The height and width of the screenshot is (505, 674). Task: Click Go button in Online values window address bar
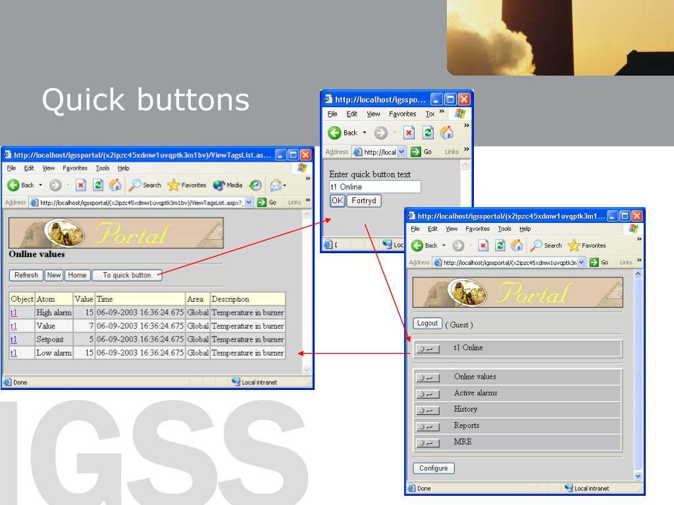coord(267,203)
